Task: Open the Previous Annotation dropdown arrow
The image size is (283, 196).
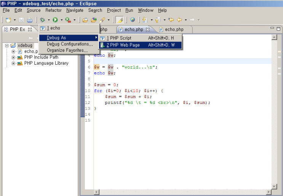Action: 165,20
